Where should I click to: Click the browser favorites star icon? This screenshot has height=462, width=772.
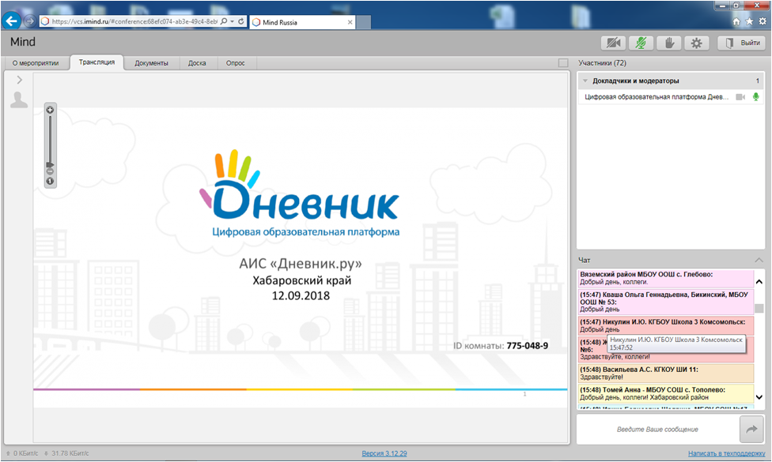pos(749,21)
